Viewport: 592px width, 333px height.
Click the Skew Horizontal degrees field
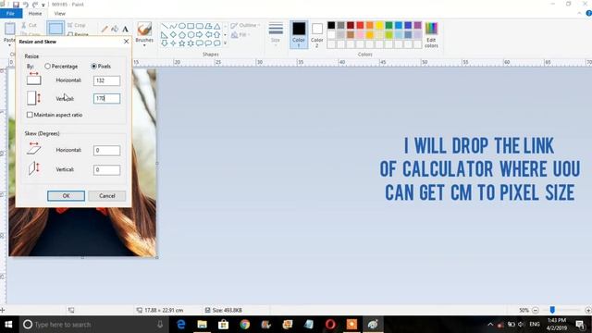point(107,150)
